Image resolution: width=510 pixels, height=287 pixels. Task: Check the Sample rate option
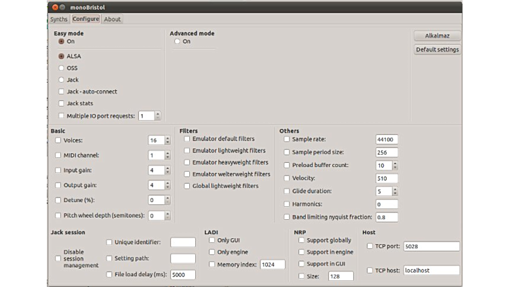click(x=287, y=139)
